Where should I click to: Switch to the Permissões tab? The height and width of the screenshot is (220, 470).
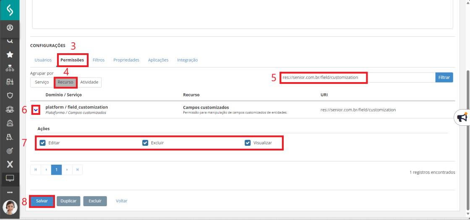pos(72,60)
